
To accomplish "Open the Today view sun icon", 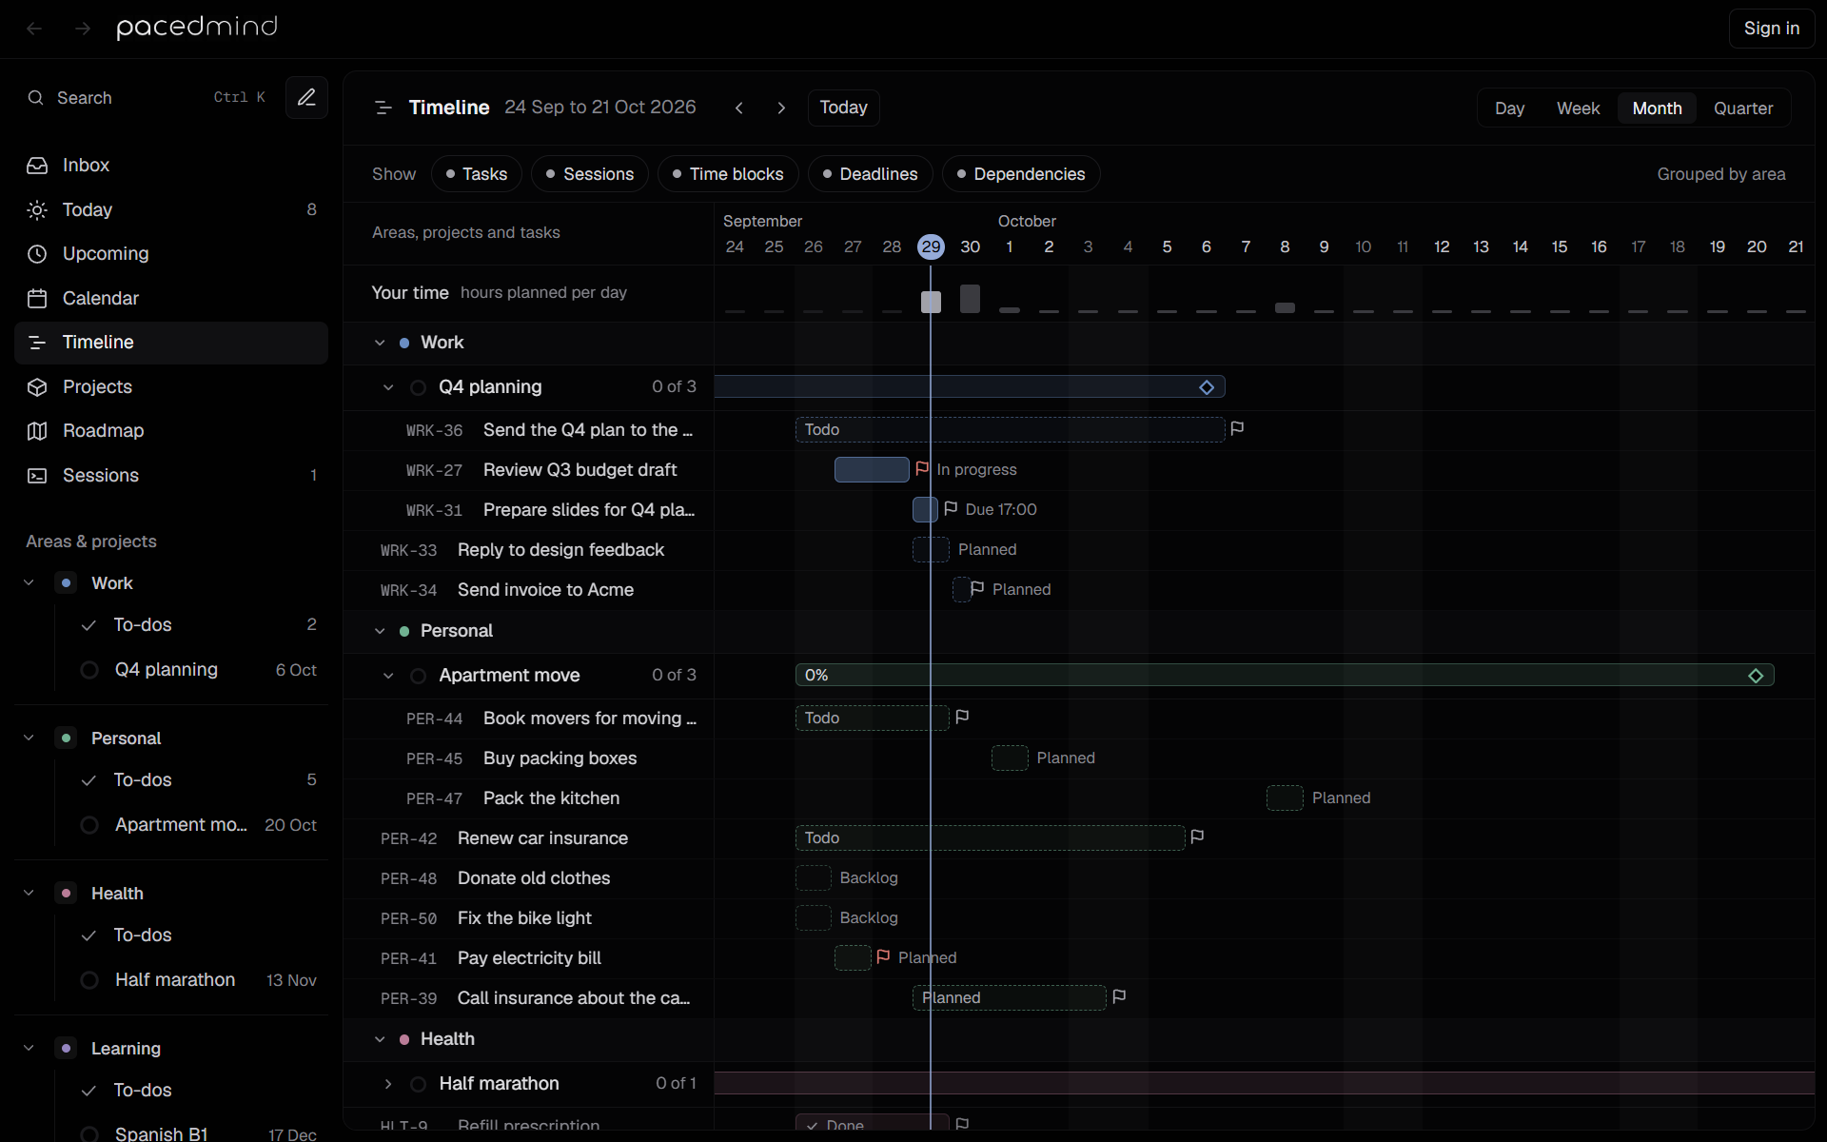I will pyautogui.click(x=37, y=209).
